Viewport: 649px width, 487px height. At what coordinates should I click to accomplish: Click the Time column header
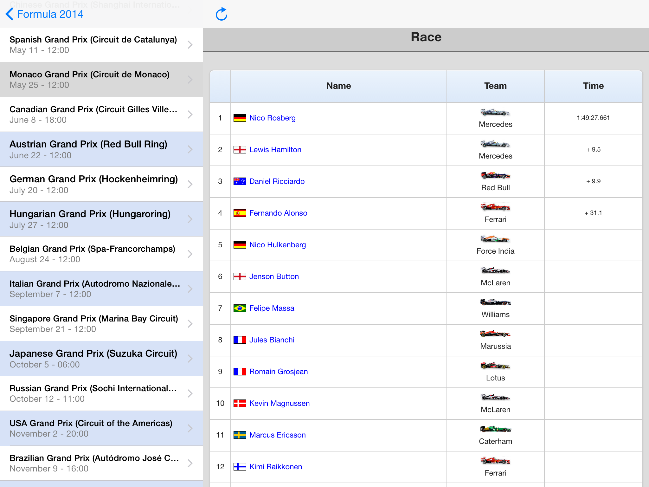coord(594,86)
